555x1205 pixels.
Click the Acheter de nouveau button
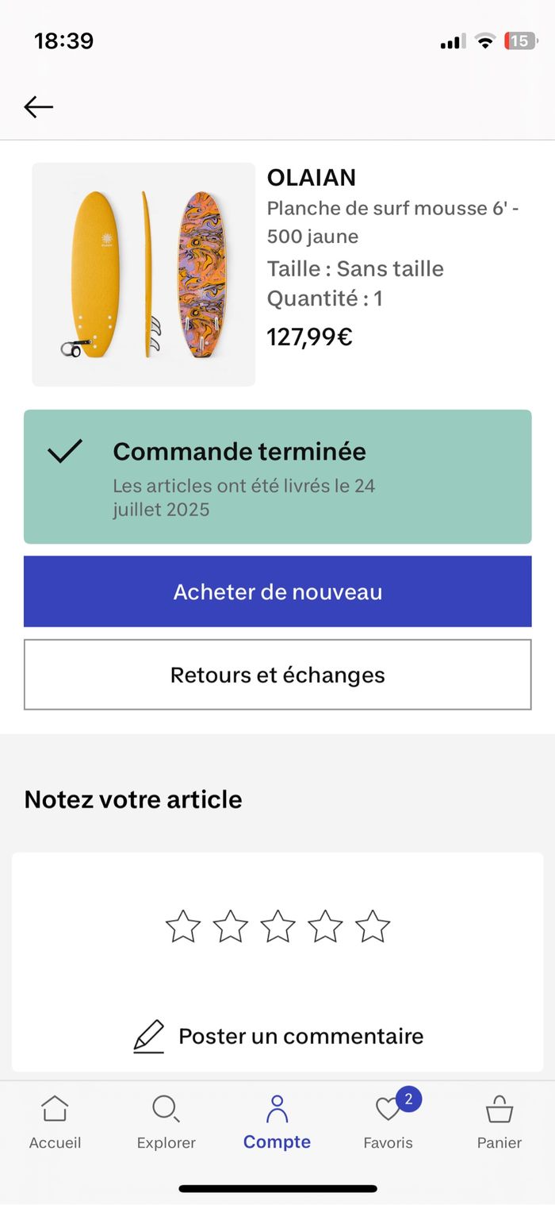[277, 591]
